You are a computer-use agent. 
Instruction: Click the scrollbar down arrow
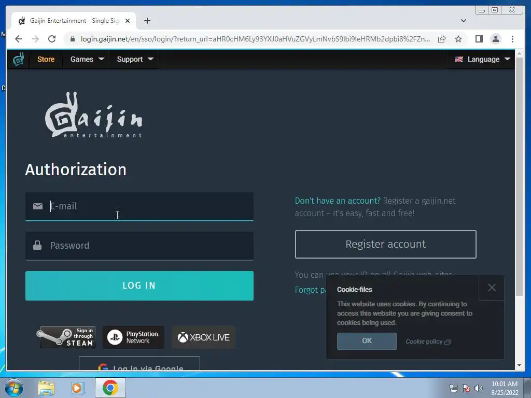point(519,365)
